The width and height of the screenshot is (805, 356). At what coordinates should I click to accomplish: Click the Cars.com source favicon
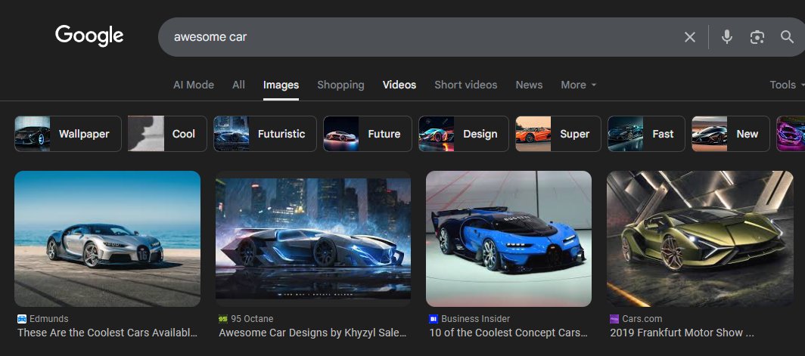(614, 319)
